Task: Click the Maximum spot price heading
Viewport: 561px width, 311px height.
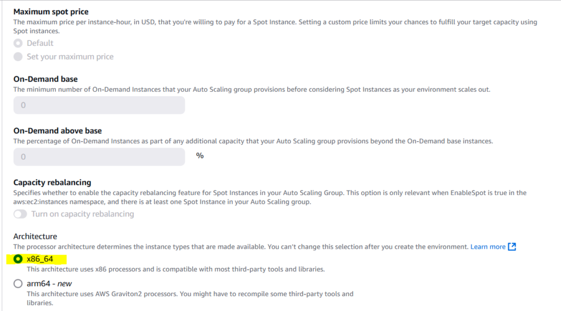Action: 51,11
